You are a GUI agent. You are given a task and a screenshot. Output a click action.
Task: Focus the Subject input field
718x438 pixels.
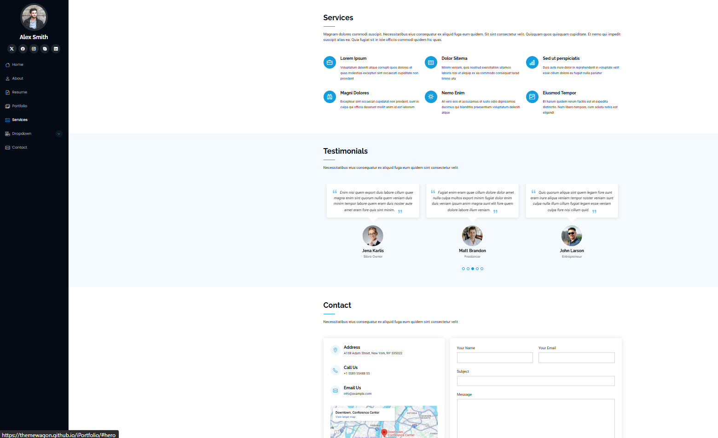[536, 381]
